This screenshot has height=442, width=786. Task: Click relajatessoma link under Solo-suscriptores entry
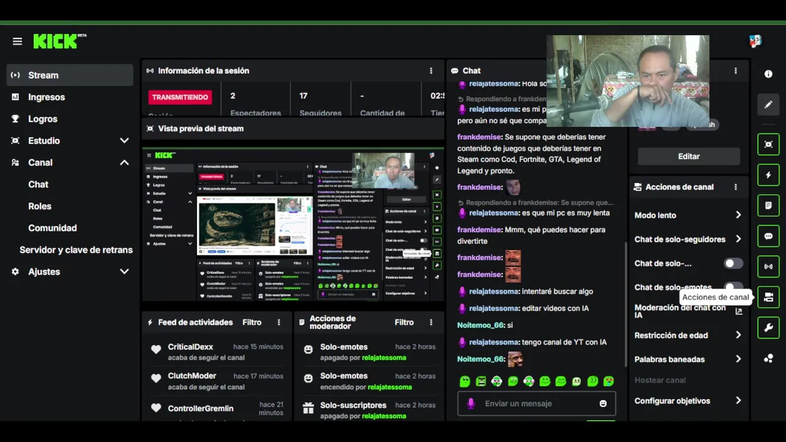coord(383,416)
